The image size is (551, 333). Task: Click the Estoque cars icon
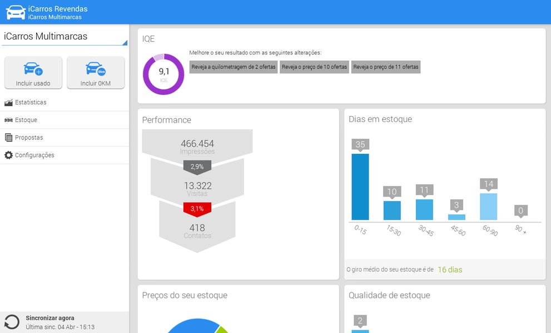click(8, 120)
